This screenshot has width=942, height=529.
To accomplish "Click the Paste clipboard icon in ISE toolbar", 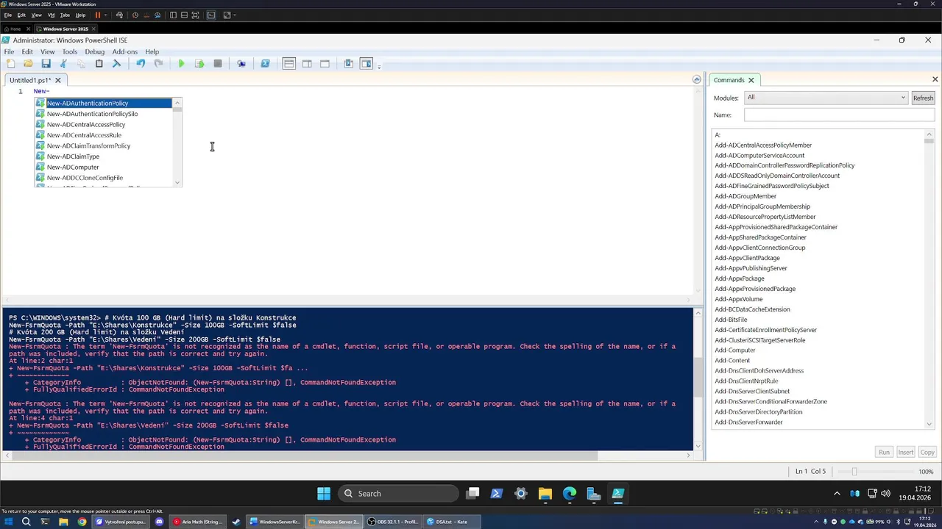I will click(x=99, y=64).
